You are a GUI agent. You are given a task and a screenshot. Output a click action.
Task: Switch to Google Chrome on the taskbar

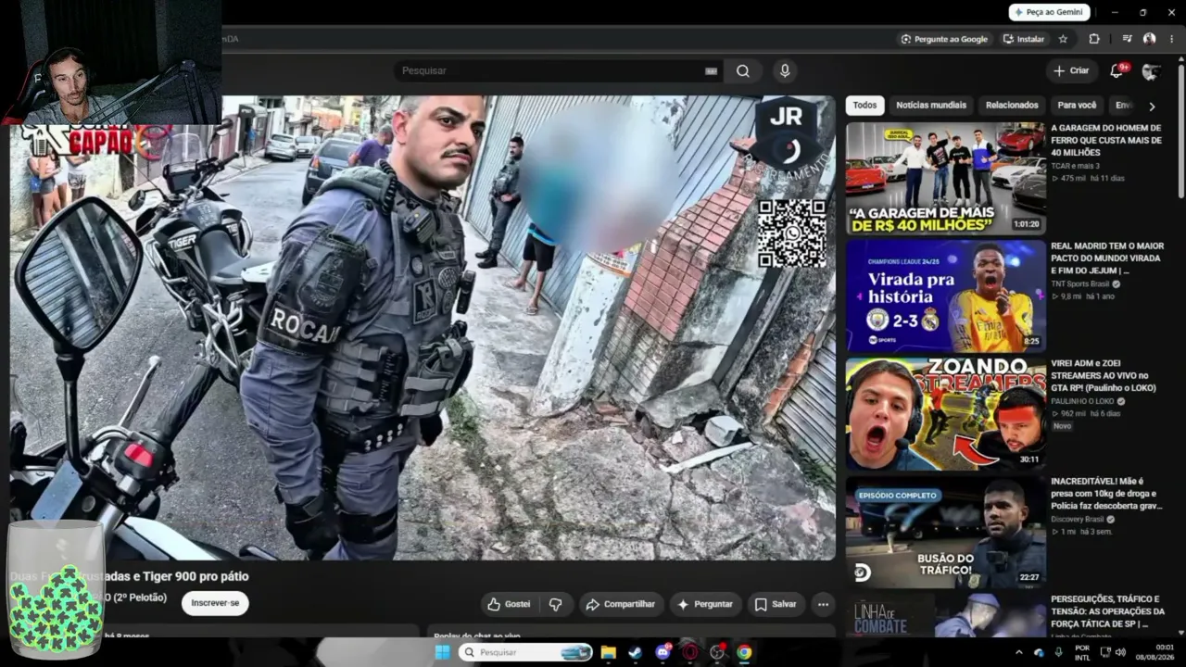(x=744, y=652)
